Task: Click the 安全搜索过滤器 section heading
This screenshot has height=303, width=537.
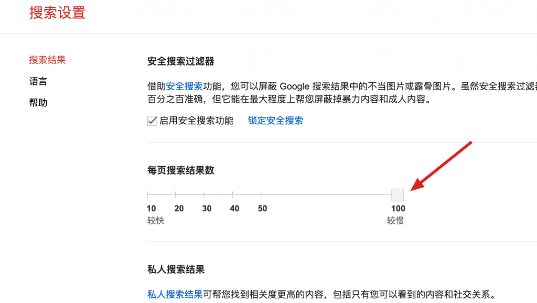Action: coord(181,61)
